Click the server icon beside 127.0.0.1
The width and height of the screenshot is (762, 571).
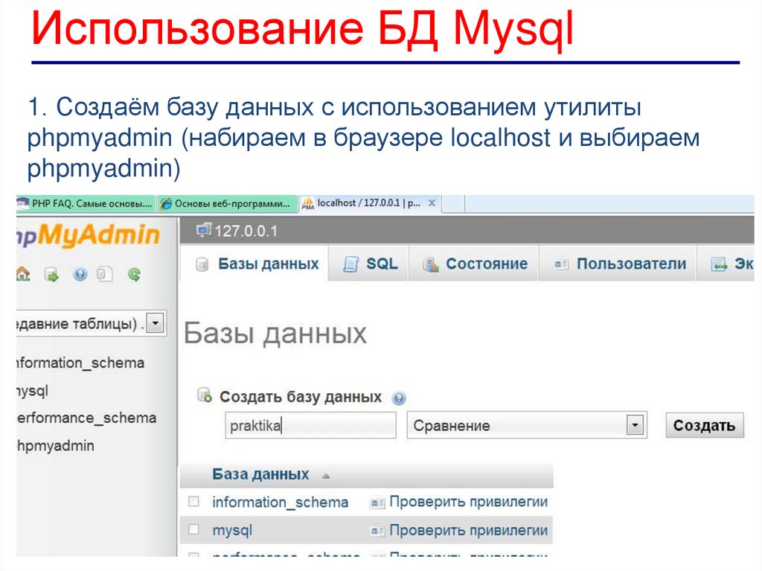(204, 230)
